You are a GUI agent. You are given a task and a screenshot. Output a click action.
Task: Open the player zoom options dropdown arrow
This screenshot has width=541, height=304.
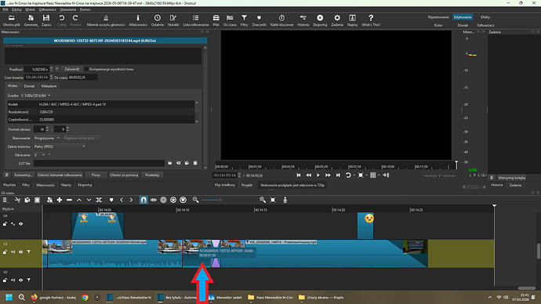(x=366, y=175)
